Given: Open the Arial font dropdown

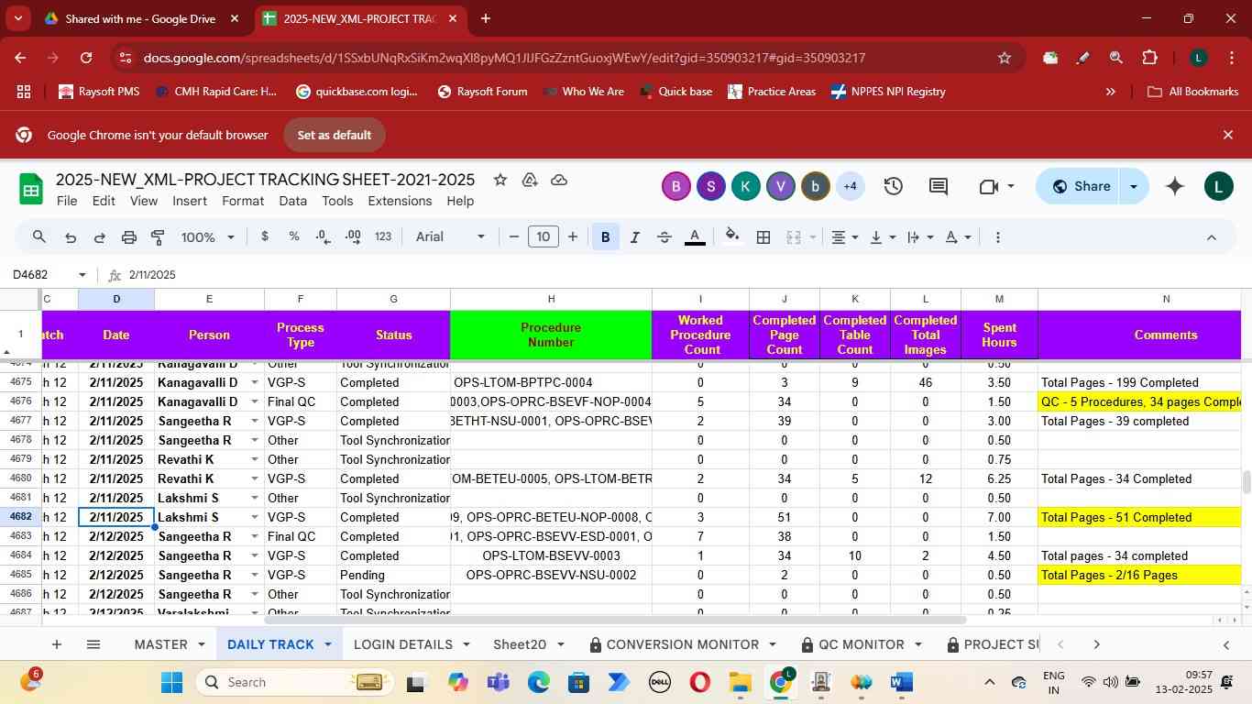Looking at the screenshot, I should tap(450, 237).
